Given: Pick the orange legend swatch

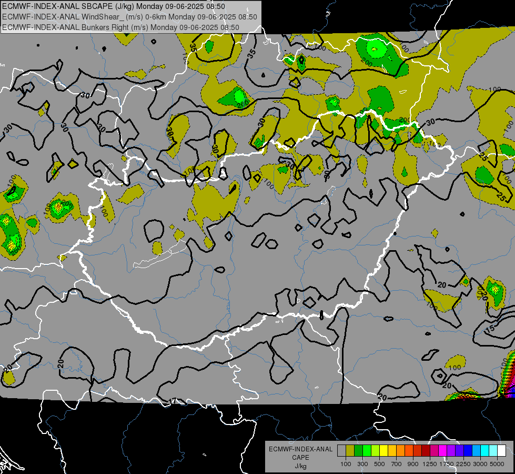Looking at the screenshot, I should point(401,450).
